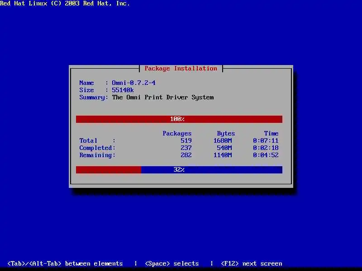The height and width of the screenshot is (271, 362).
Task: Click remaining time value 0:04:52
Action: click(x=266, y=155)
